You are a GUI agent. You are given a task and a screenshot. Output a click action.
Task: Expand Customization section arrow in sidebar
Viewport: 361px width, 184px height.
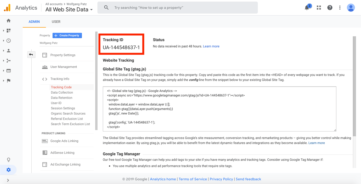[x=4, y=31]
